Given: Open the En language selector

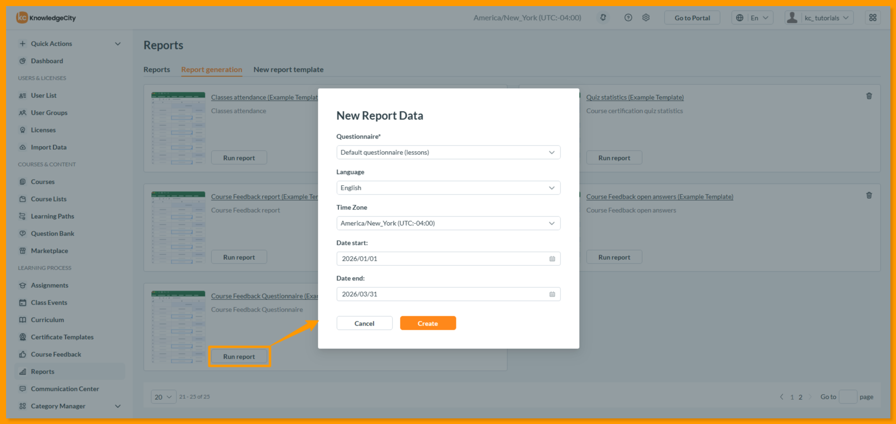Looking at the screenshot, I should click(752, 18).
